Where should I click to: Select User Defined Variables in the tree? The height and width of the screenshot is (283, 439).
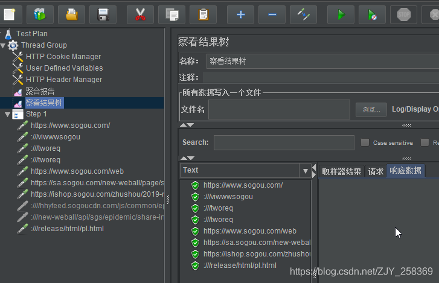pos(64,68)
